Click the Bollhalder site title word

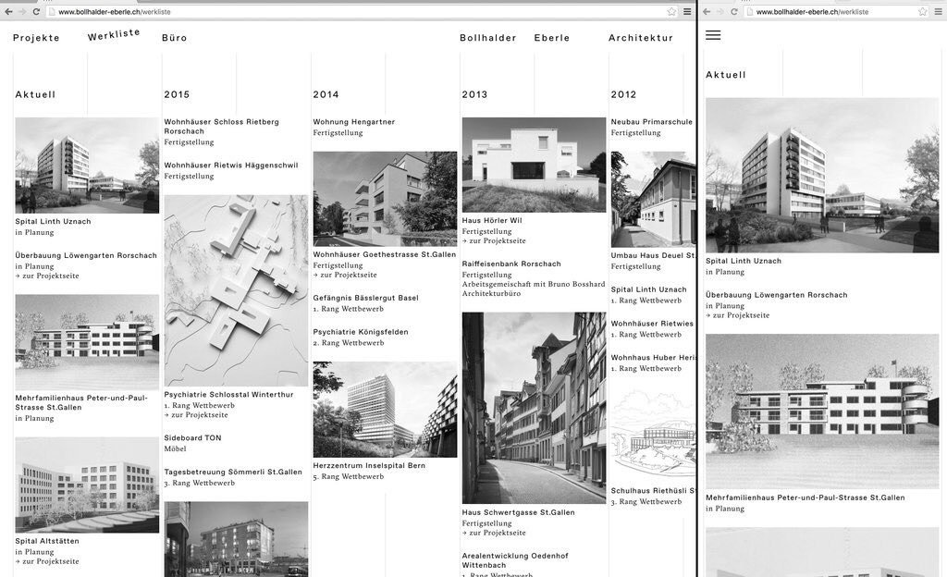[x=488, y=37]
